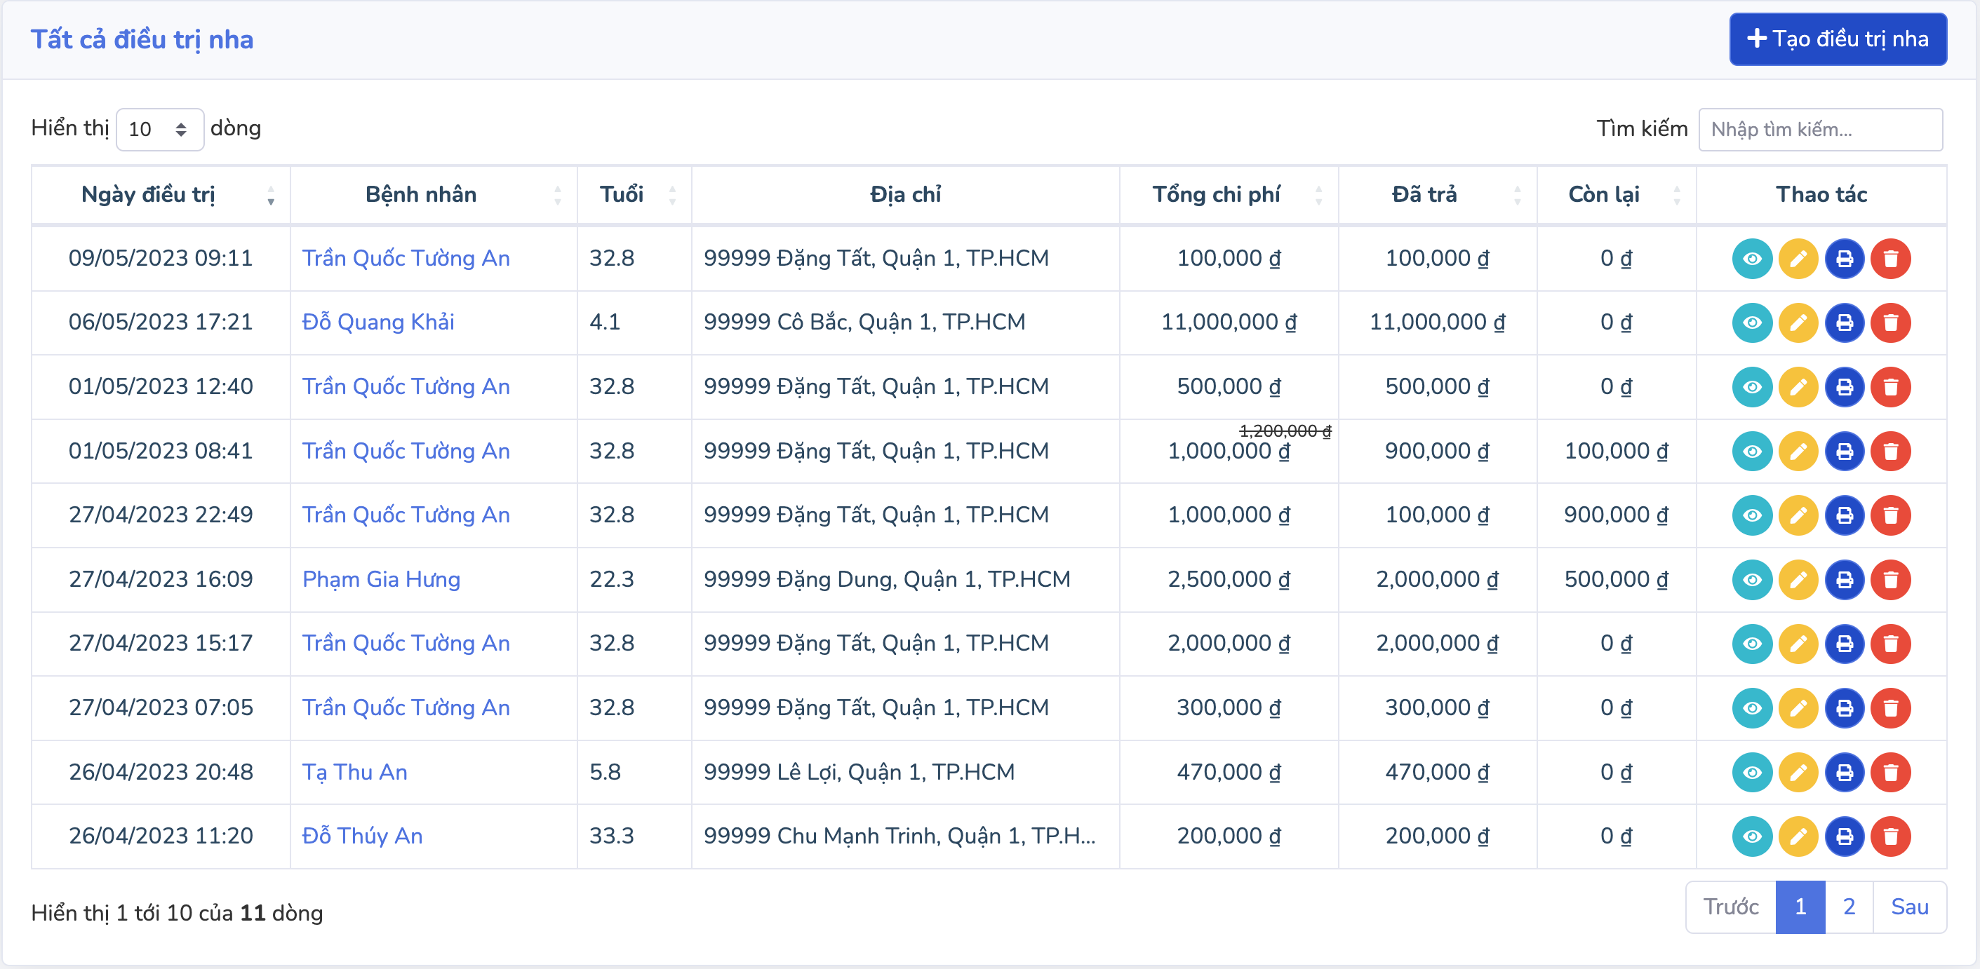This screenshot has width=1980, height=969.
Task: Edit Đỗ Quang Khải's treatment record
Action: [1798, 323]
